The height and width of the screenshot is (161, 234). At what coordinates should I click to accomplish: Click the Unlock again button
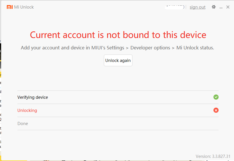click(118, 60)
